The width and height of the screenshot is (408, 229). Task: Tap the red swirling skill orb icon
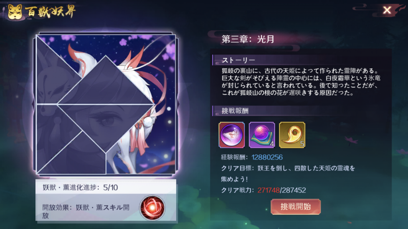pyautogui.click(x=153, y=208)
